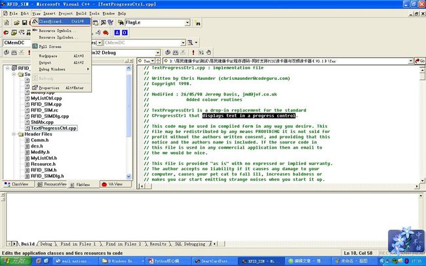Click the blue D toolbar button
This screenshot has width=426, height=266.
click(125, 33)
